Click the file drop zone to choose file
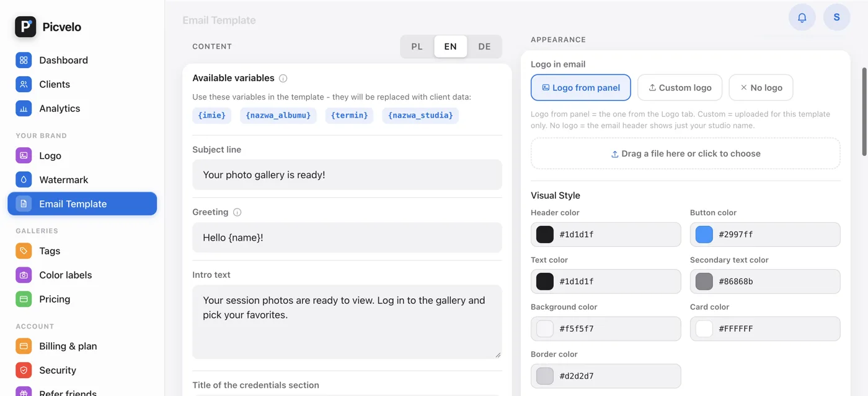Screen dimensions: 868x396 click(x=685, y=153)
